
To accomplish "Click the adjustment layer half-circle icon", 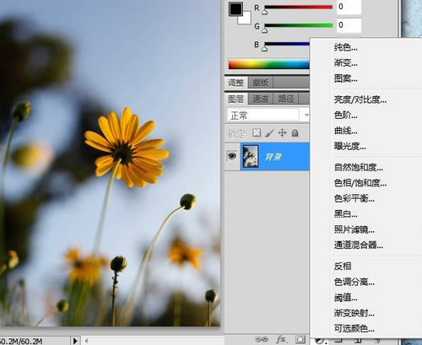I will click(x=321, y=341).
